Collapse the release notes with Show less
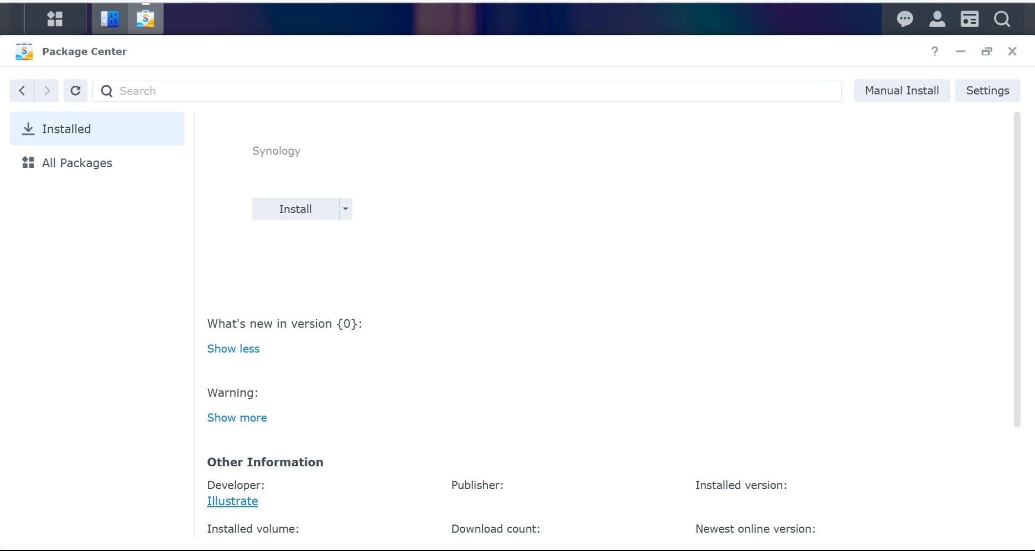 (x=233, y=349)
